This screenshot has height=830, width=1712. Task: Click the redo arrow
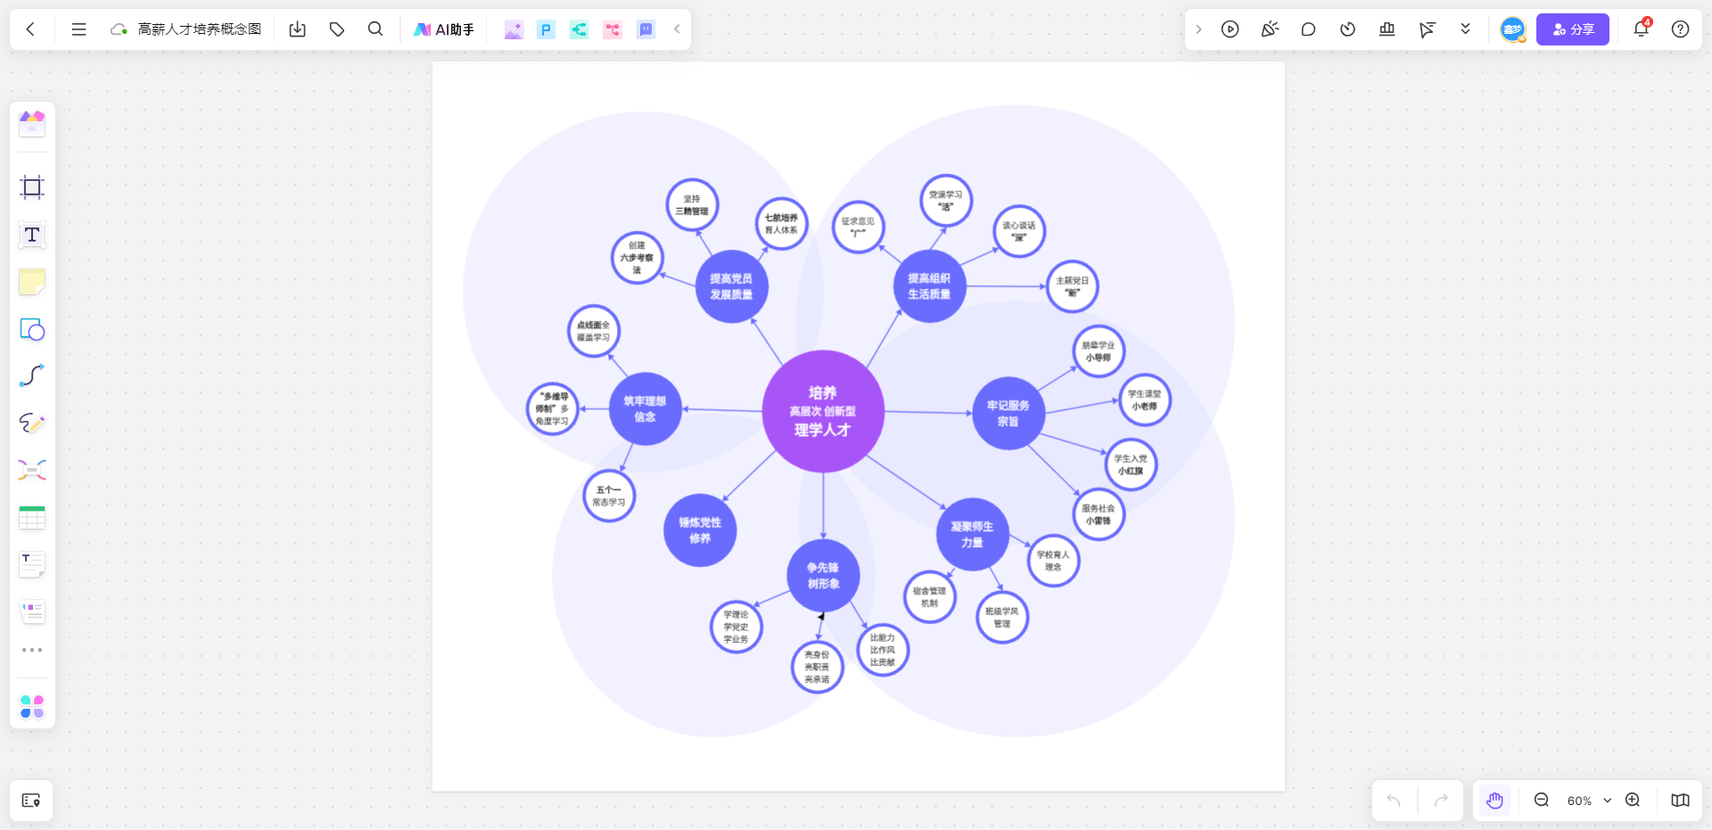(1441, 801)
